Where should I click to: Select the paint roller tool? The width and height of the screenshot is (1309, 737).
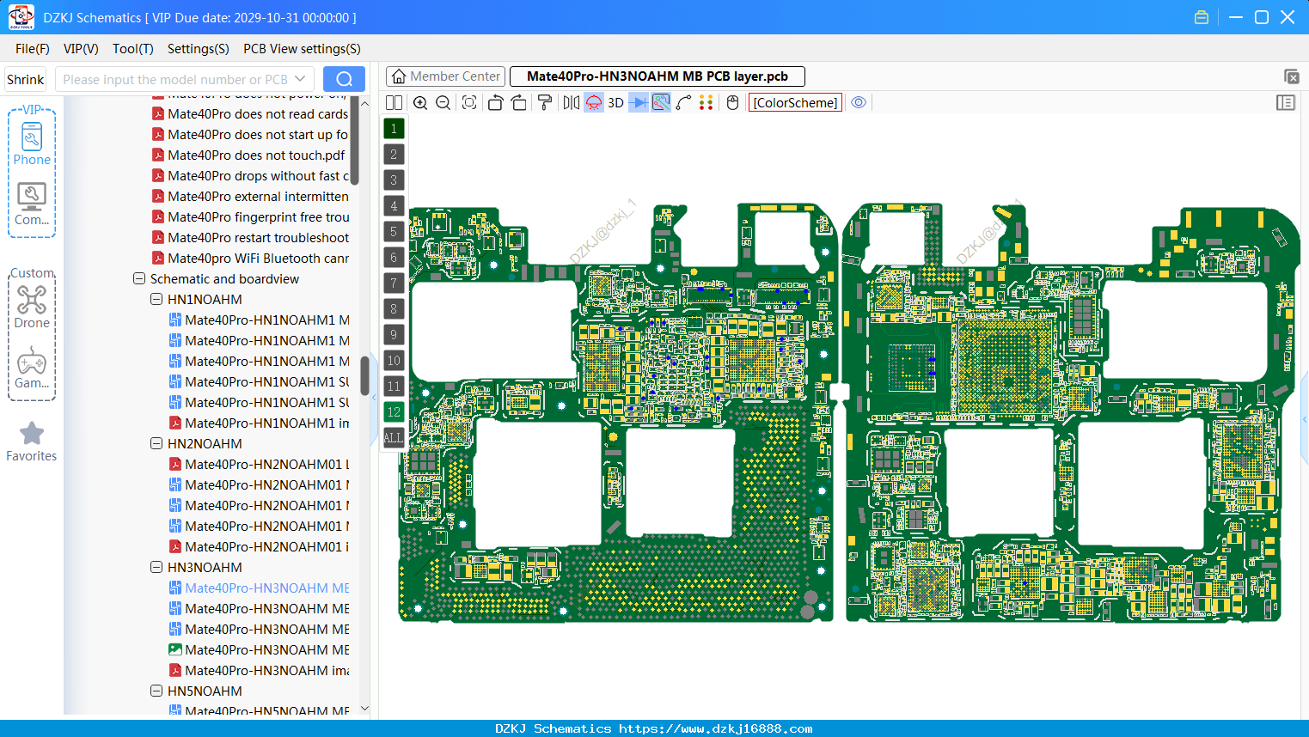point(545,102)
